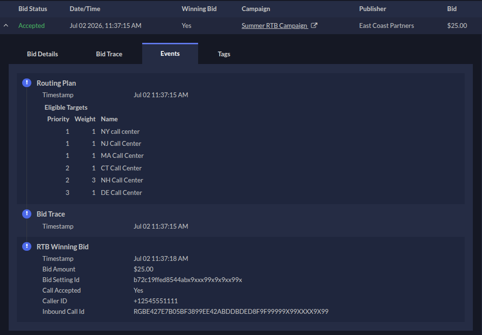Click the external link icon beside Summer RTB Campaign

click(x=314, y=26)
